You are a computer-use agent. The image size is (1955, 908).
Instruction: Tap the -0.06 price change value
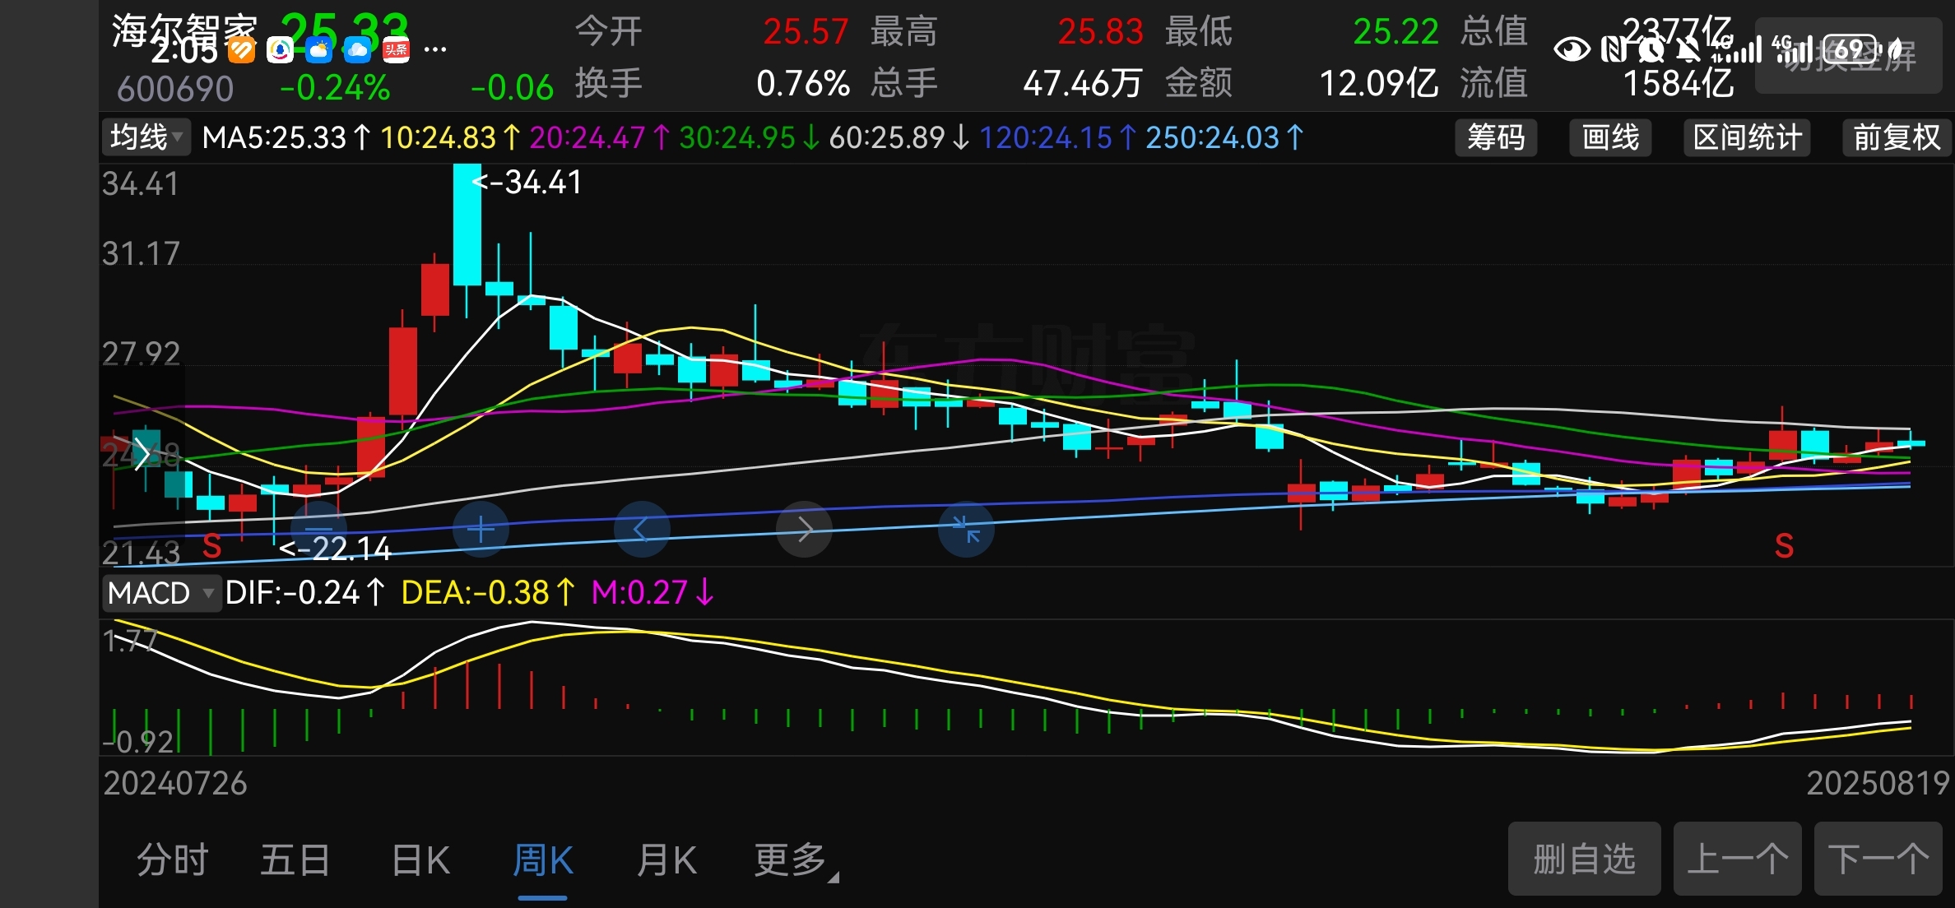click(512, 87)
